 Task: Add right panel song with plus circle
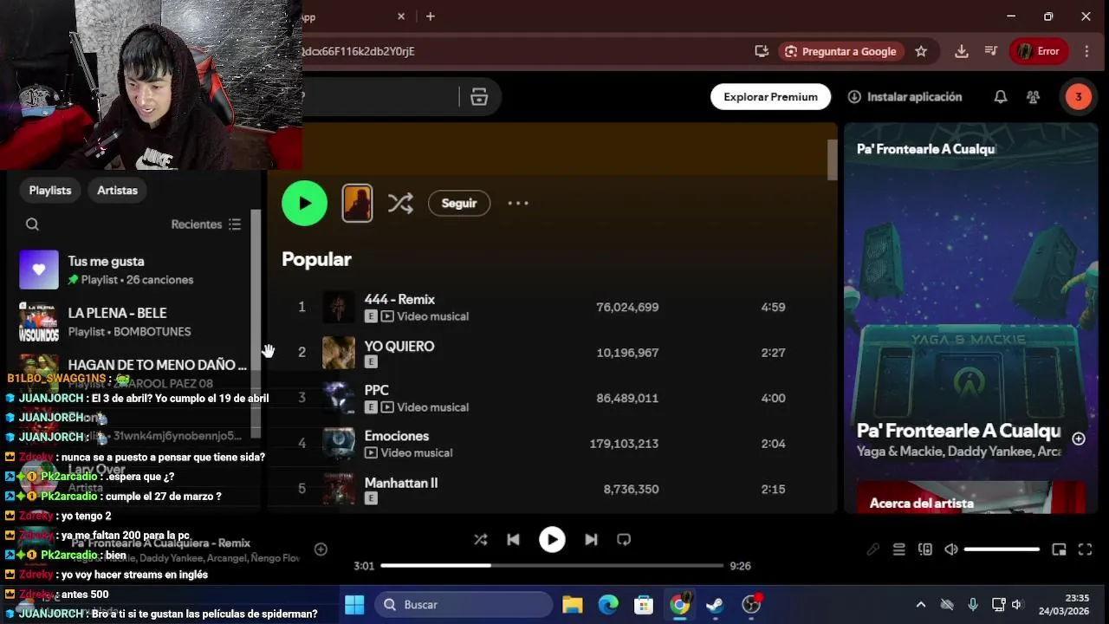pyautogui.click(x=1079, y=439)
